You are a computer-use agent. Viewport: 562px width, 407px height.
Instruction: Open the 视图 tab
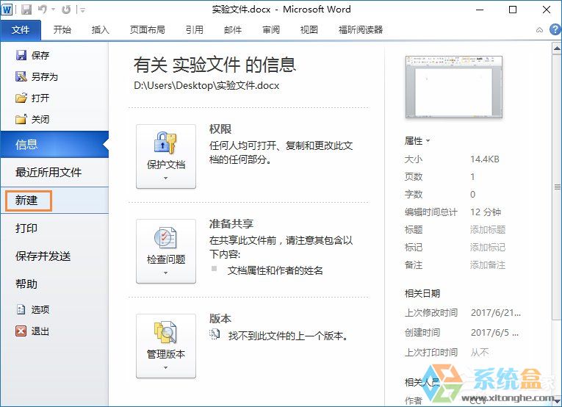click(x=309, y=29)
